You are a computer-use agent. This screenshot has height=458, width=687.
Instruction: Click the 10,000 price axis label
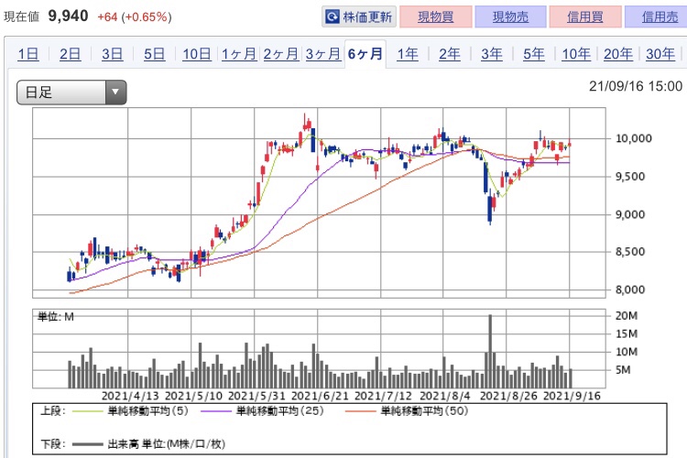pyautogui.click(x=634, y=139)
